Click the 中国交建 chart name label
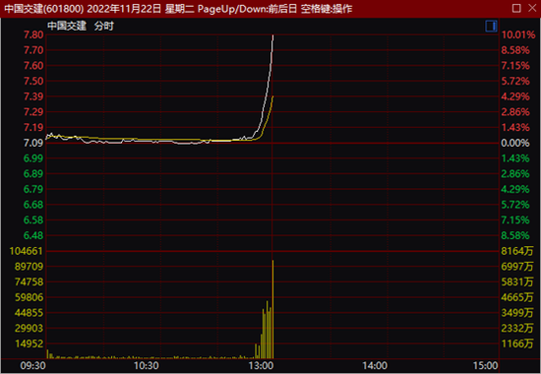 (x=67, y=26)
